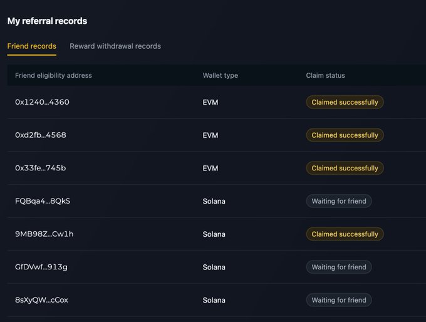Select address 0xd2fb...4568
The height and width of the screenshot is (322, 426).
click(41, 135)
